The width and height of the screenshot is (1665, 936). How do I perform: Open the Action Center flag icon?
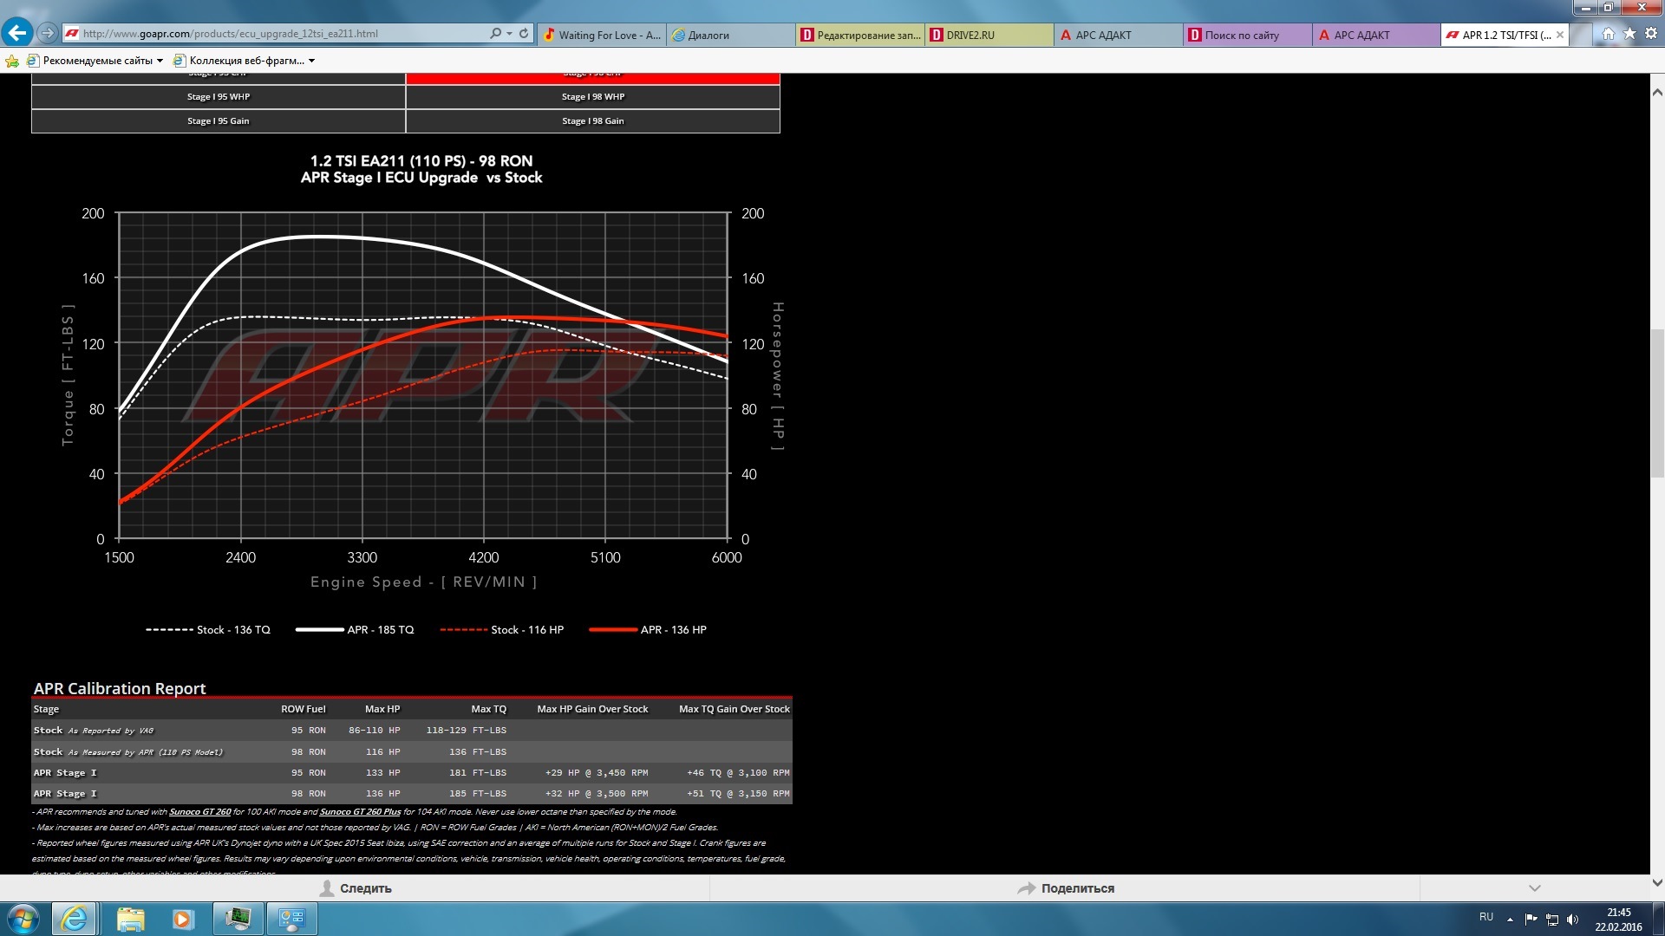[1531, 920]
